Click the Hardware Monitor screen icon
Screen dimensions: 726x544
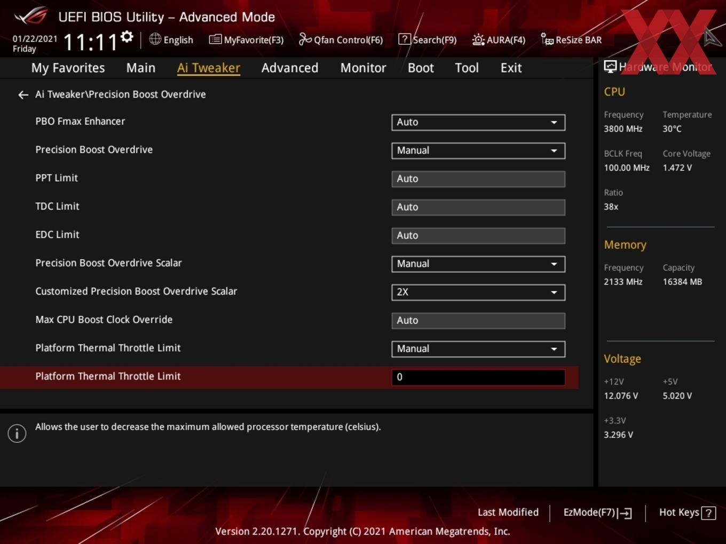tap(610, 67)
